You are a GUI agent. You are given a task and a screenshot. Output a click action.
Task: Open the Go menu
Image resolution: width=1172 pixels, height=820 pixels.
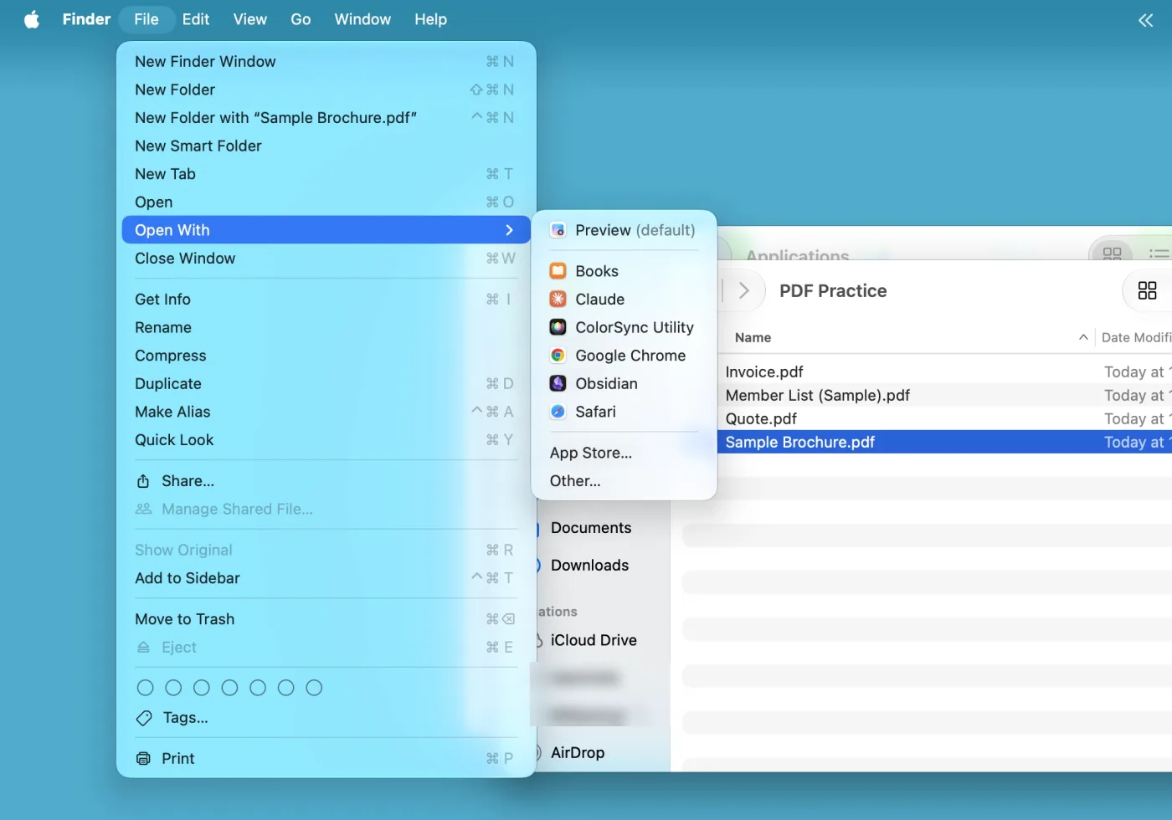301,19
